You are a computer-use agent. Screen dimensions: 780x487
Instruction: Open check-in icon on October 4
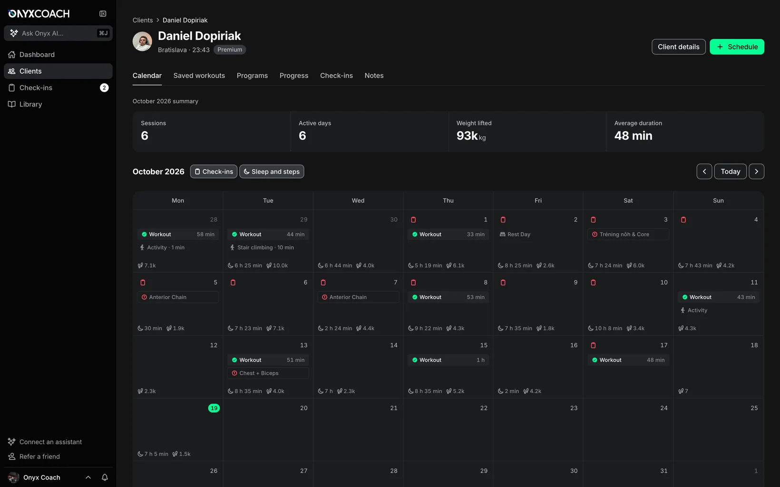pos(683,220)
